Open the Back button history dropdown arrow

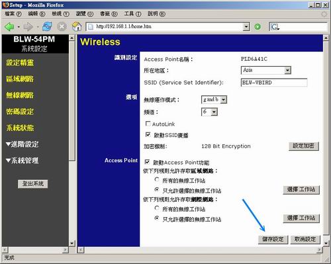(x=19, y=27)
